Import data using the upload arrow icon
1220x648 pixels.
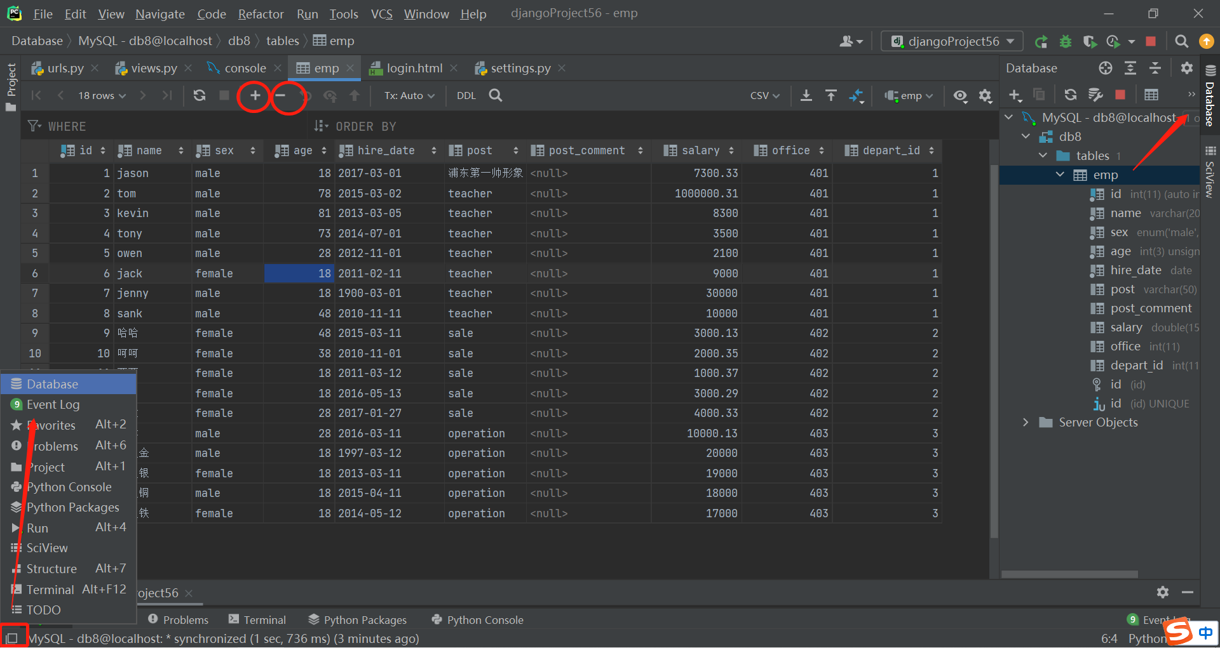tap(831, 95)
